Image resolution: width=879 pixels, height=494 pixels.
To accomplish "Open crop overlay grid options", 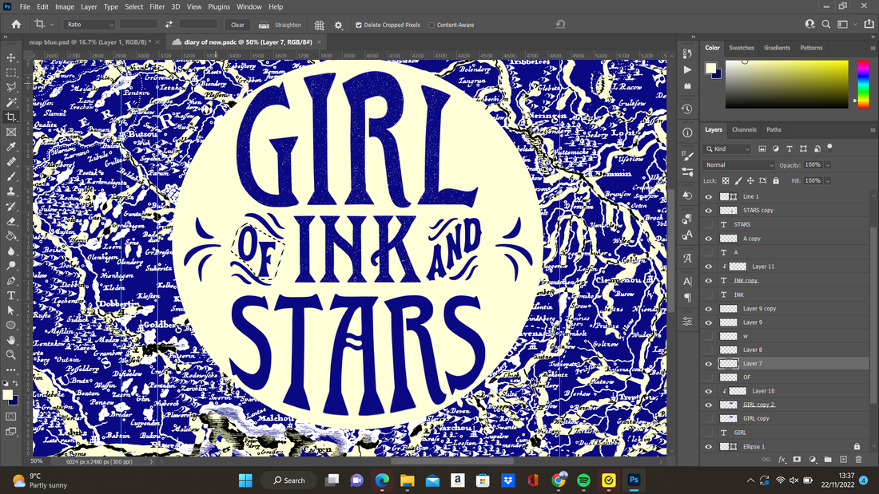I will pyautogui.click(x=319, y=26).
